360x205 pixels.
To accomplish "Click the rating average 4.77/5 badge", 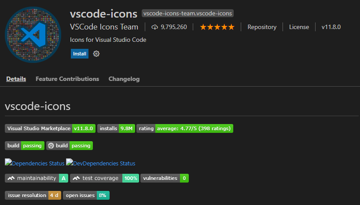I will pos(185,128).
